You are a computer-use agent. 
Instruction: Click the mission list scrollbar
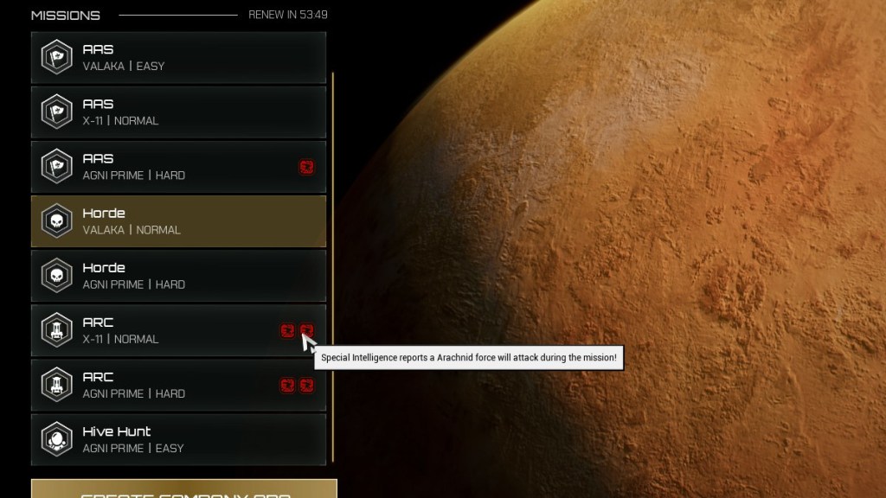point(333,259)
